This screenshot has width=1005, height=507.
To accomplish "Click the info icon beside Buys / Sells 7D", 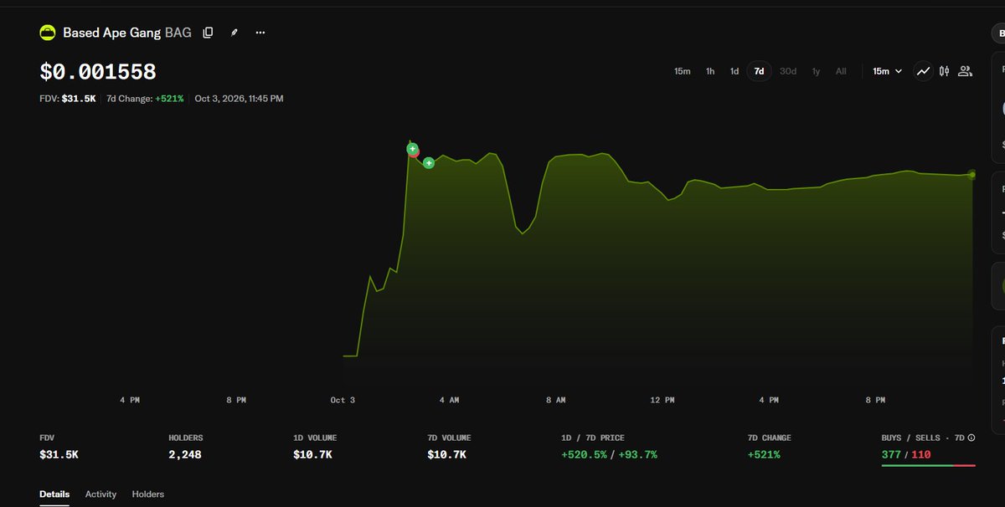I will point(971,438).
